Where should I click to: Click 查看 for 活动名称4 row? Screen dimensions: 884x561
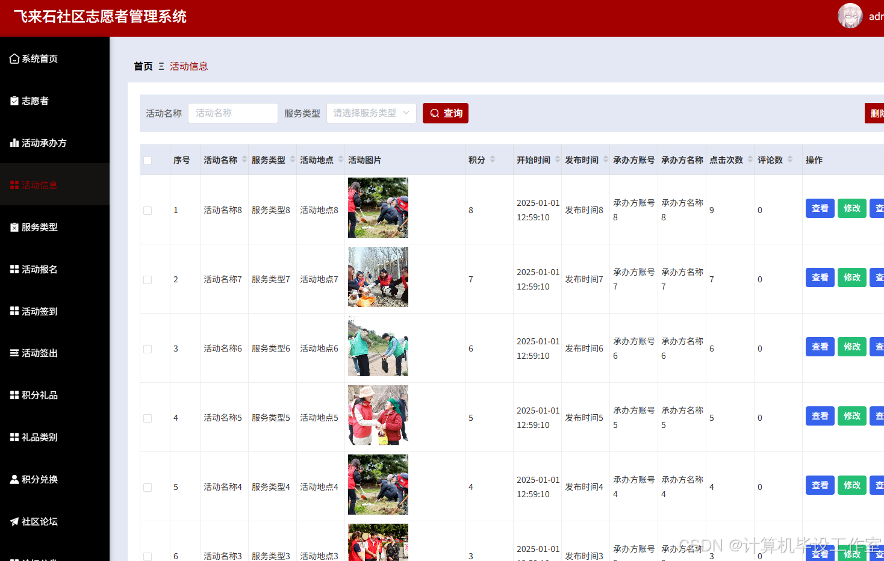pyautogui.click(x=820, y=485)
